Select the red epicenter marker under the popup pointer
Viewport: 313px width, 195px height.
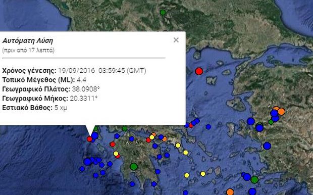click(90, 139)
